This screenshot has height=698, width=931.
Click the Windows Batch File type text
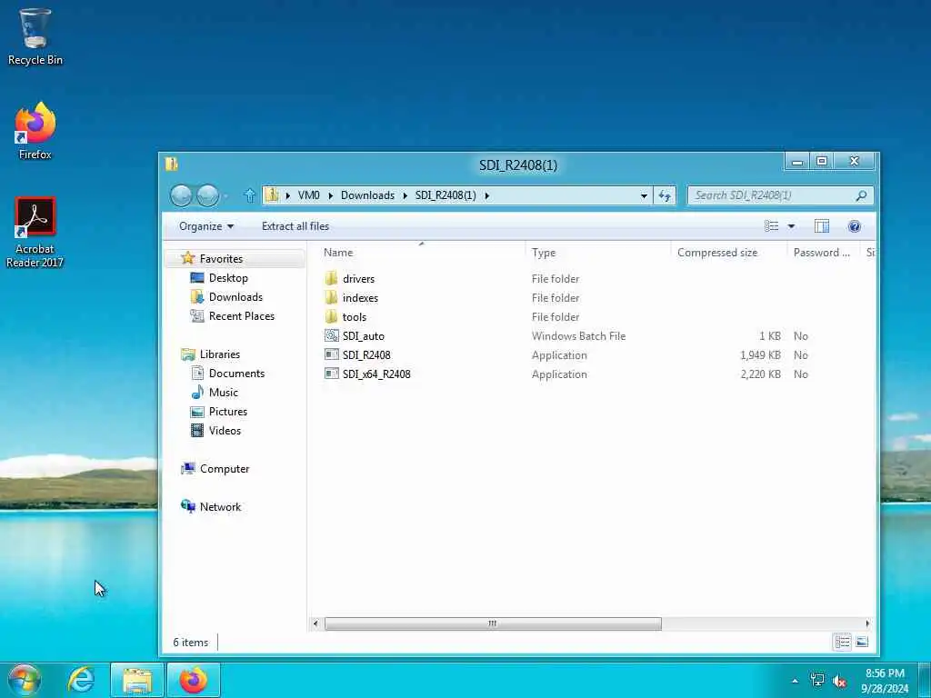tap(578, 336)
